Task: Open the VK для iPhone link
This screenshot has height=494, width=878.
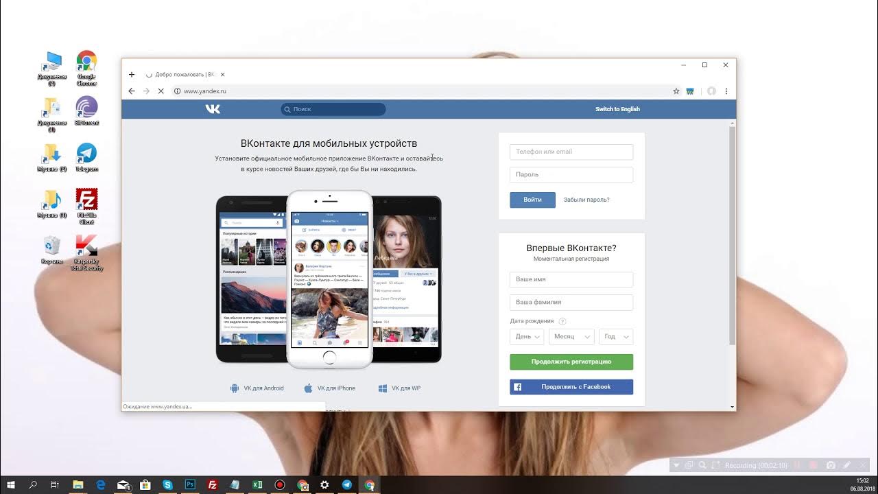Action: point(336,388)
